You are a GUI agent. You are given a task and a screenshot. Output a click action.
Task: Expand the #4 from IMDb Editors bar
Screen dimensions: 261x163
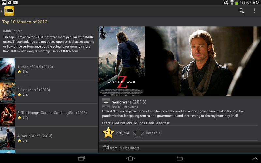pos(180,148)
